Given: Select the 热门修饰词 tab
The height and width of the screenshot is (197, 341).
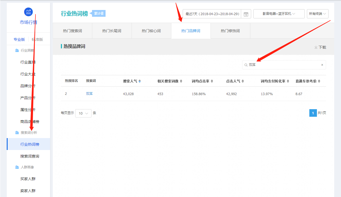Looking at the screenshot, I should (230, 31).
